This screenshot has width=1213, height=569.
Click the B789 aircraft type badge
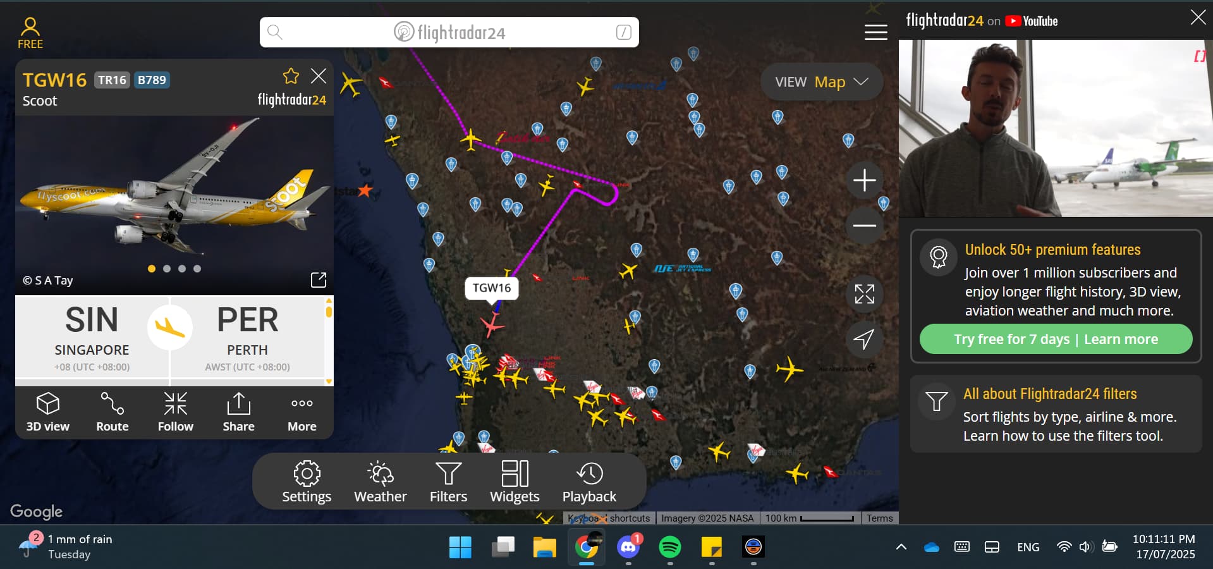pos(152,80)
